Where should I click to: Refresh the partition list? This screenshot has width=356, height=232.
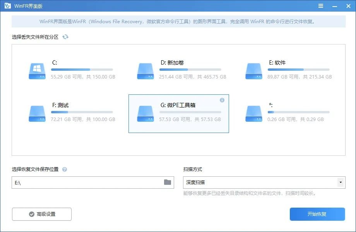(65, 37)
